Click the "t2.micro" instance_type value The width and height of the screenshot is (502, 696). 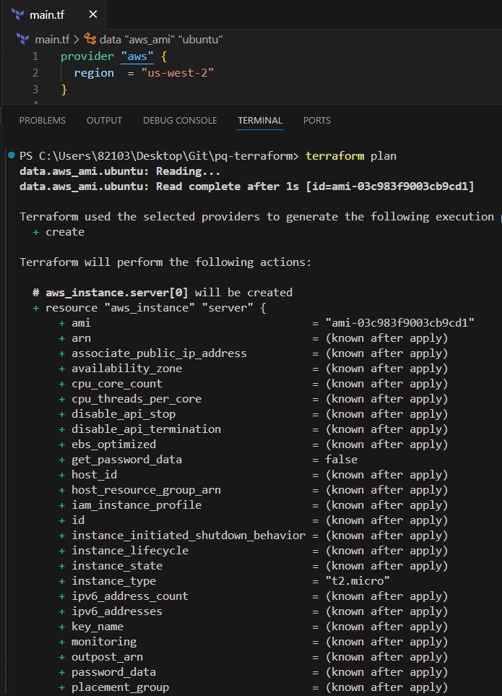pyautogui.click(x=358, y=581)
